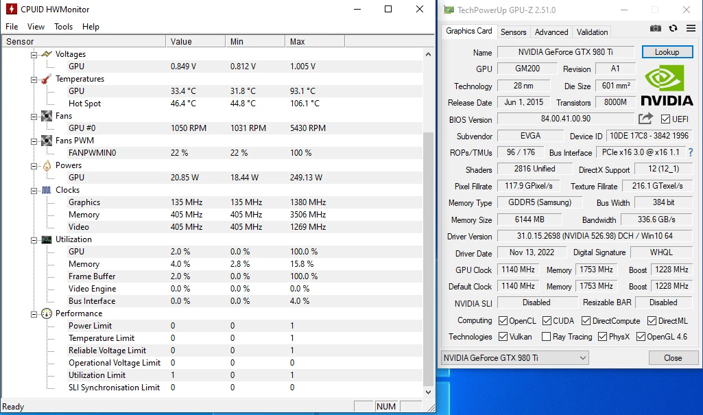Toggle the DirectCompute checkbox
703x415 pixels.
click(586, 321)
